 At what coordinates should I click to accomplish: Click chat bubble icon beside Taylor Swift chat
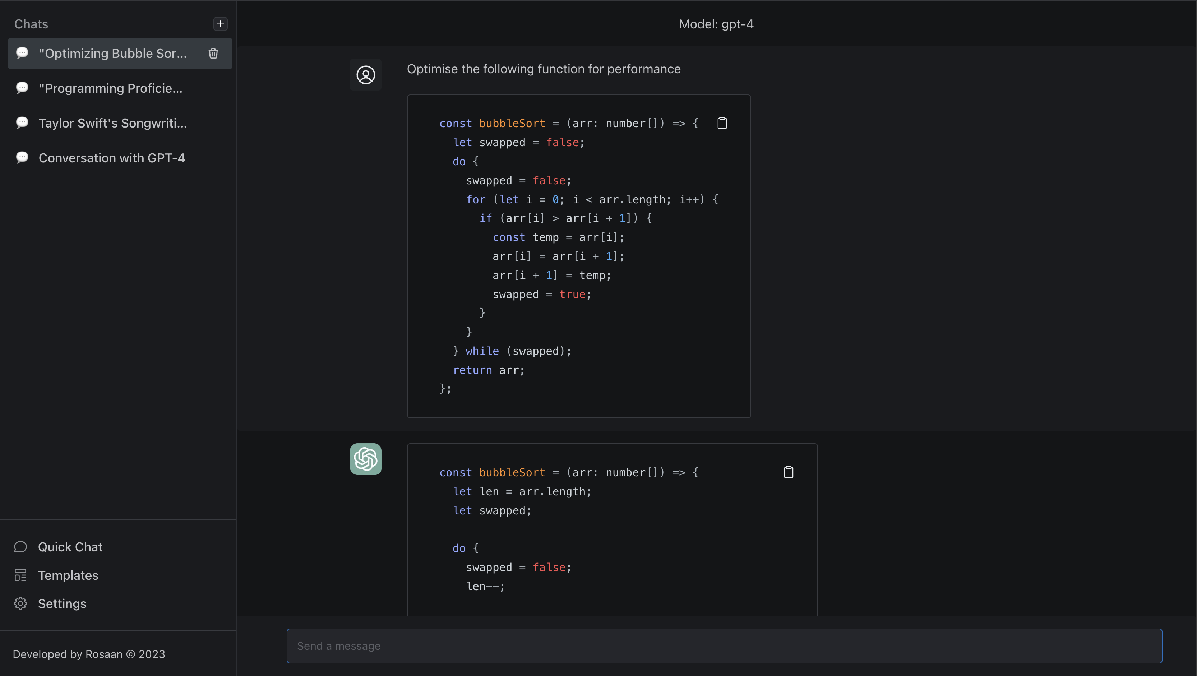point(22,122)
